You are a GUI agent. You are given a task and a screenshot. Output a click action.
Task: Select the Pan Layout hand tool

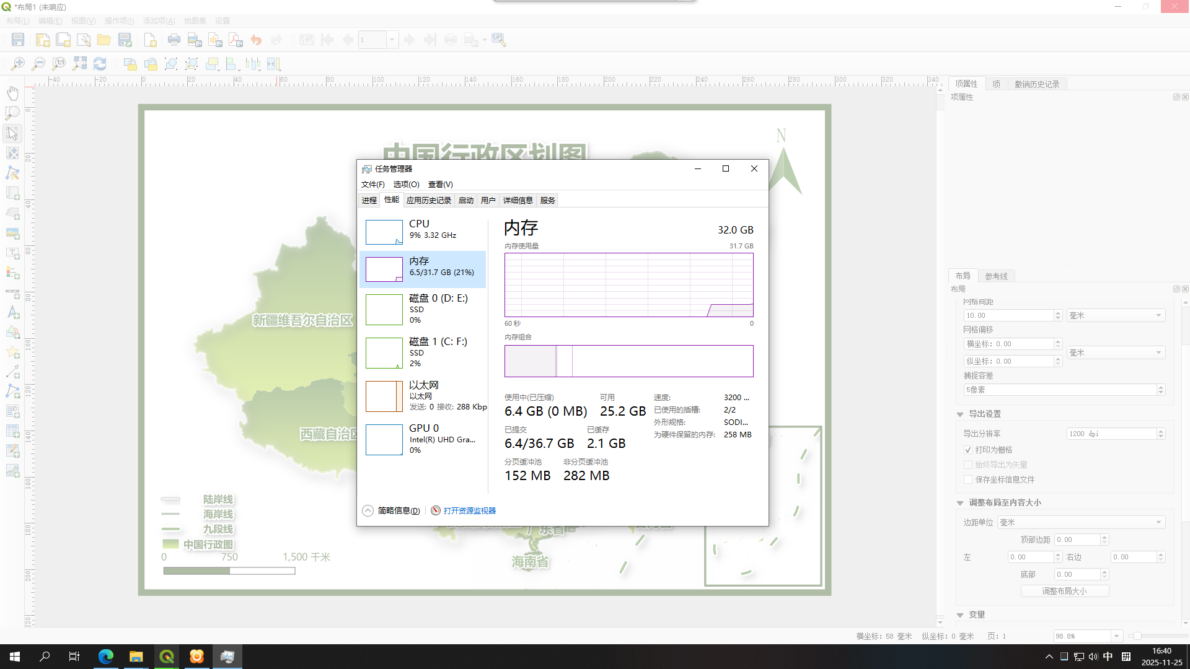point(12,94)
